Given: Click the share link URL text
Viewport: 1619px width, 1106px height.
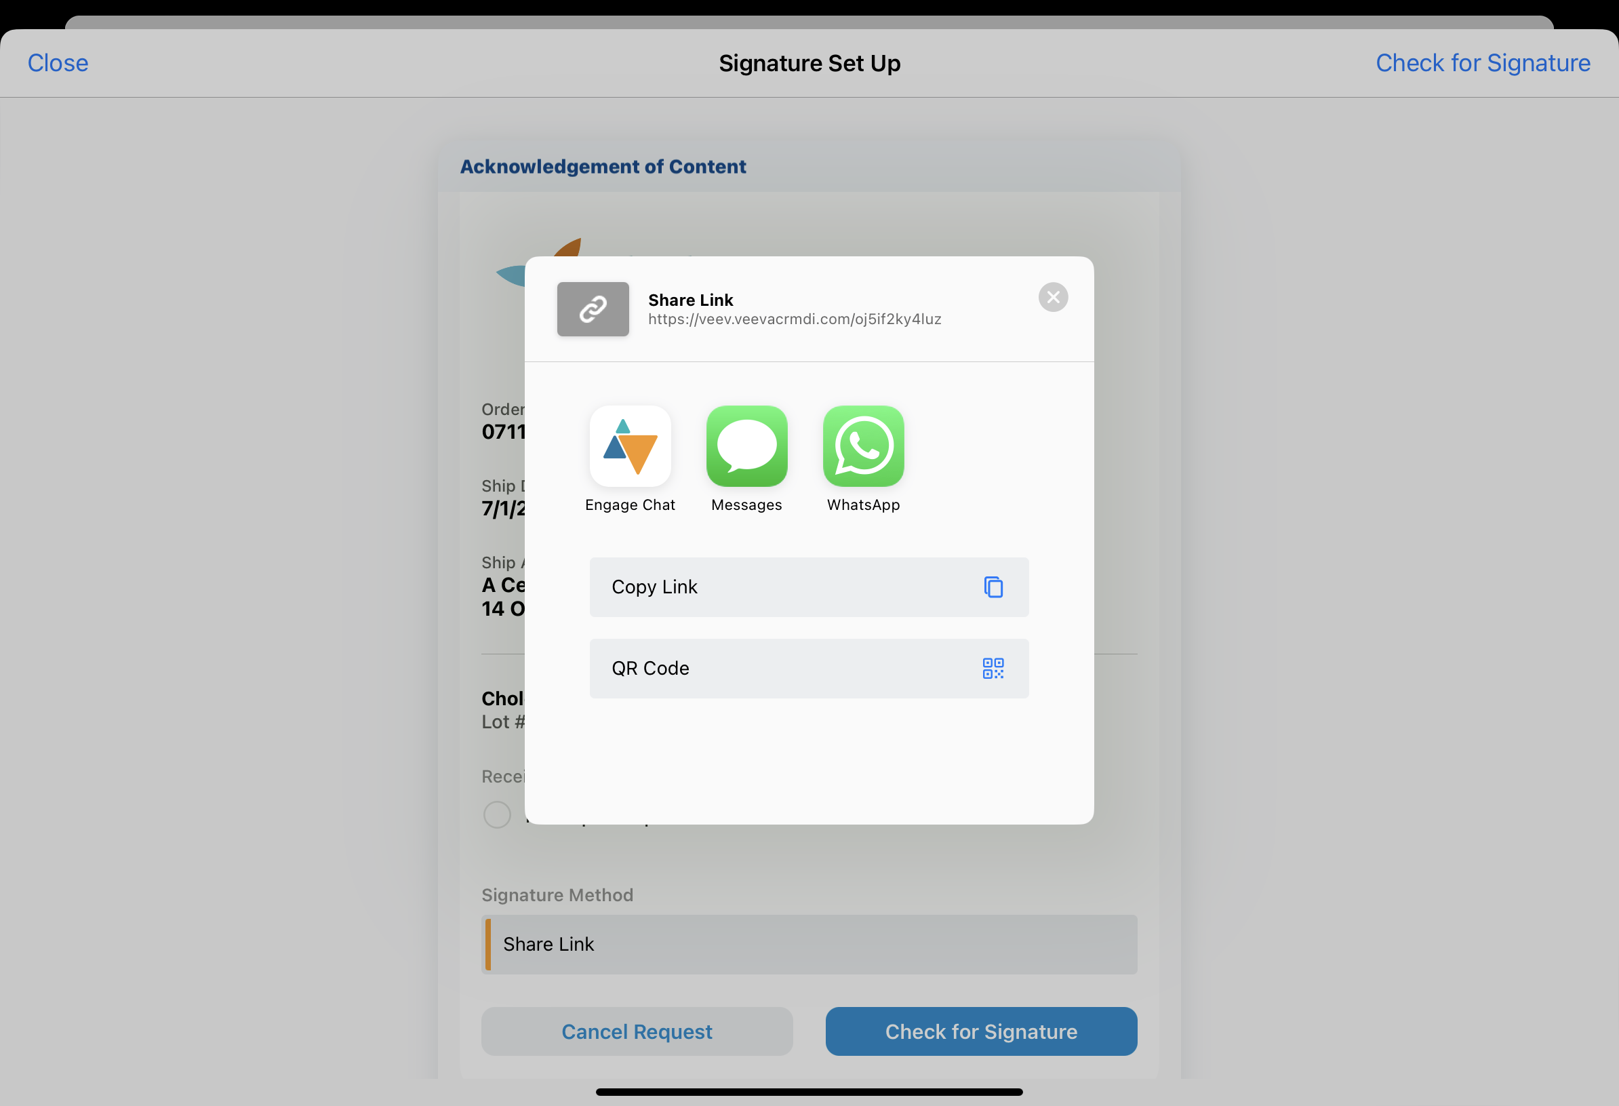Looking at the screenshot, I should (794, 319).
